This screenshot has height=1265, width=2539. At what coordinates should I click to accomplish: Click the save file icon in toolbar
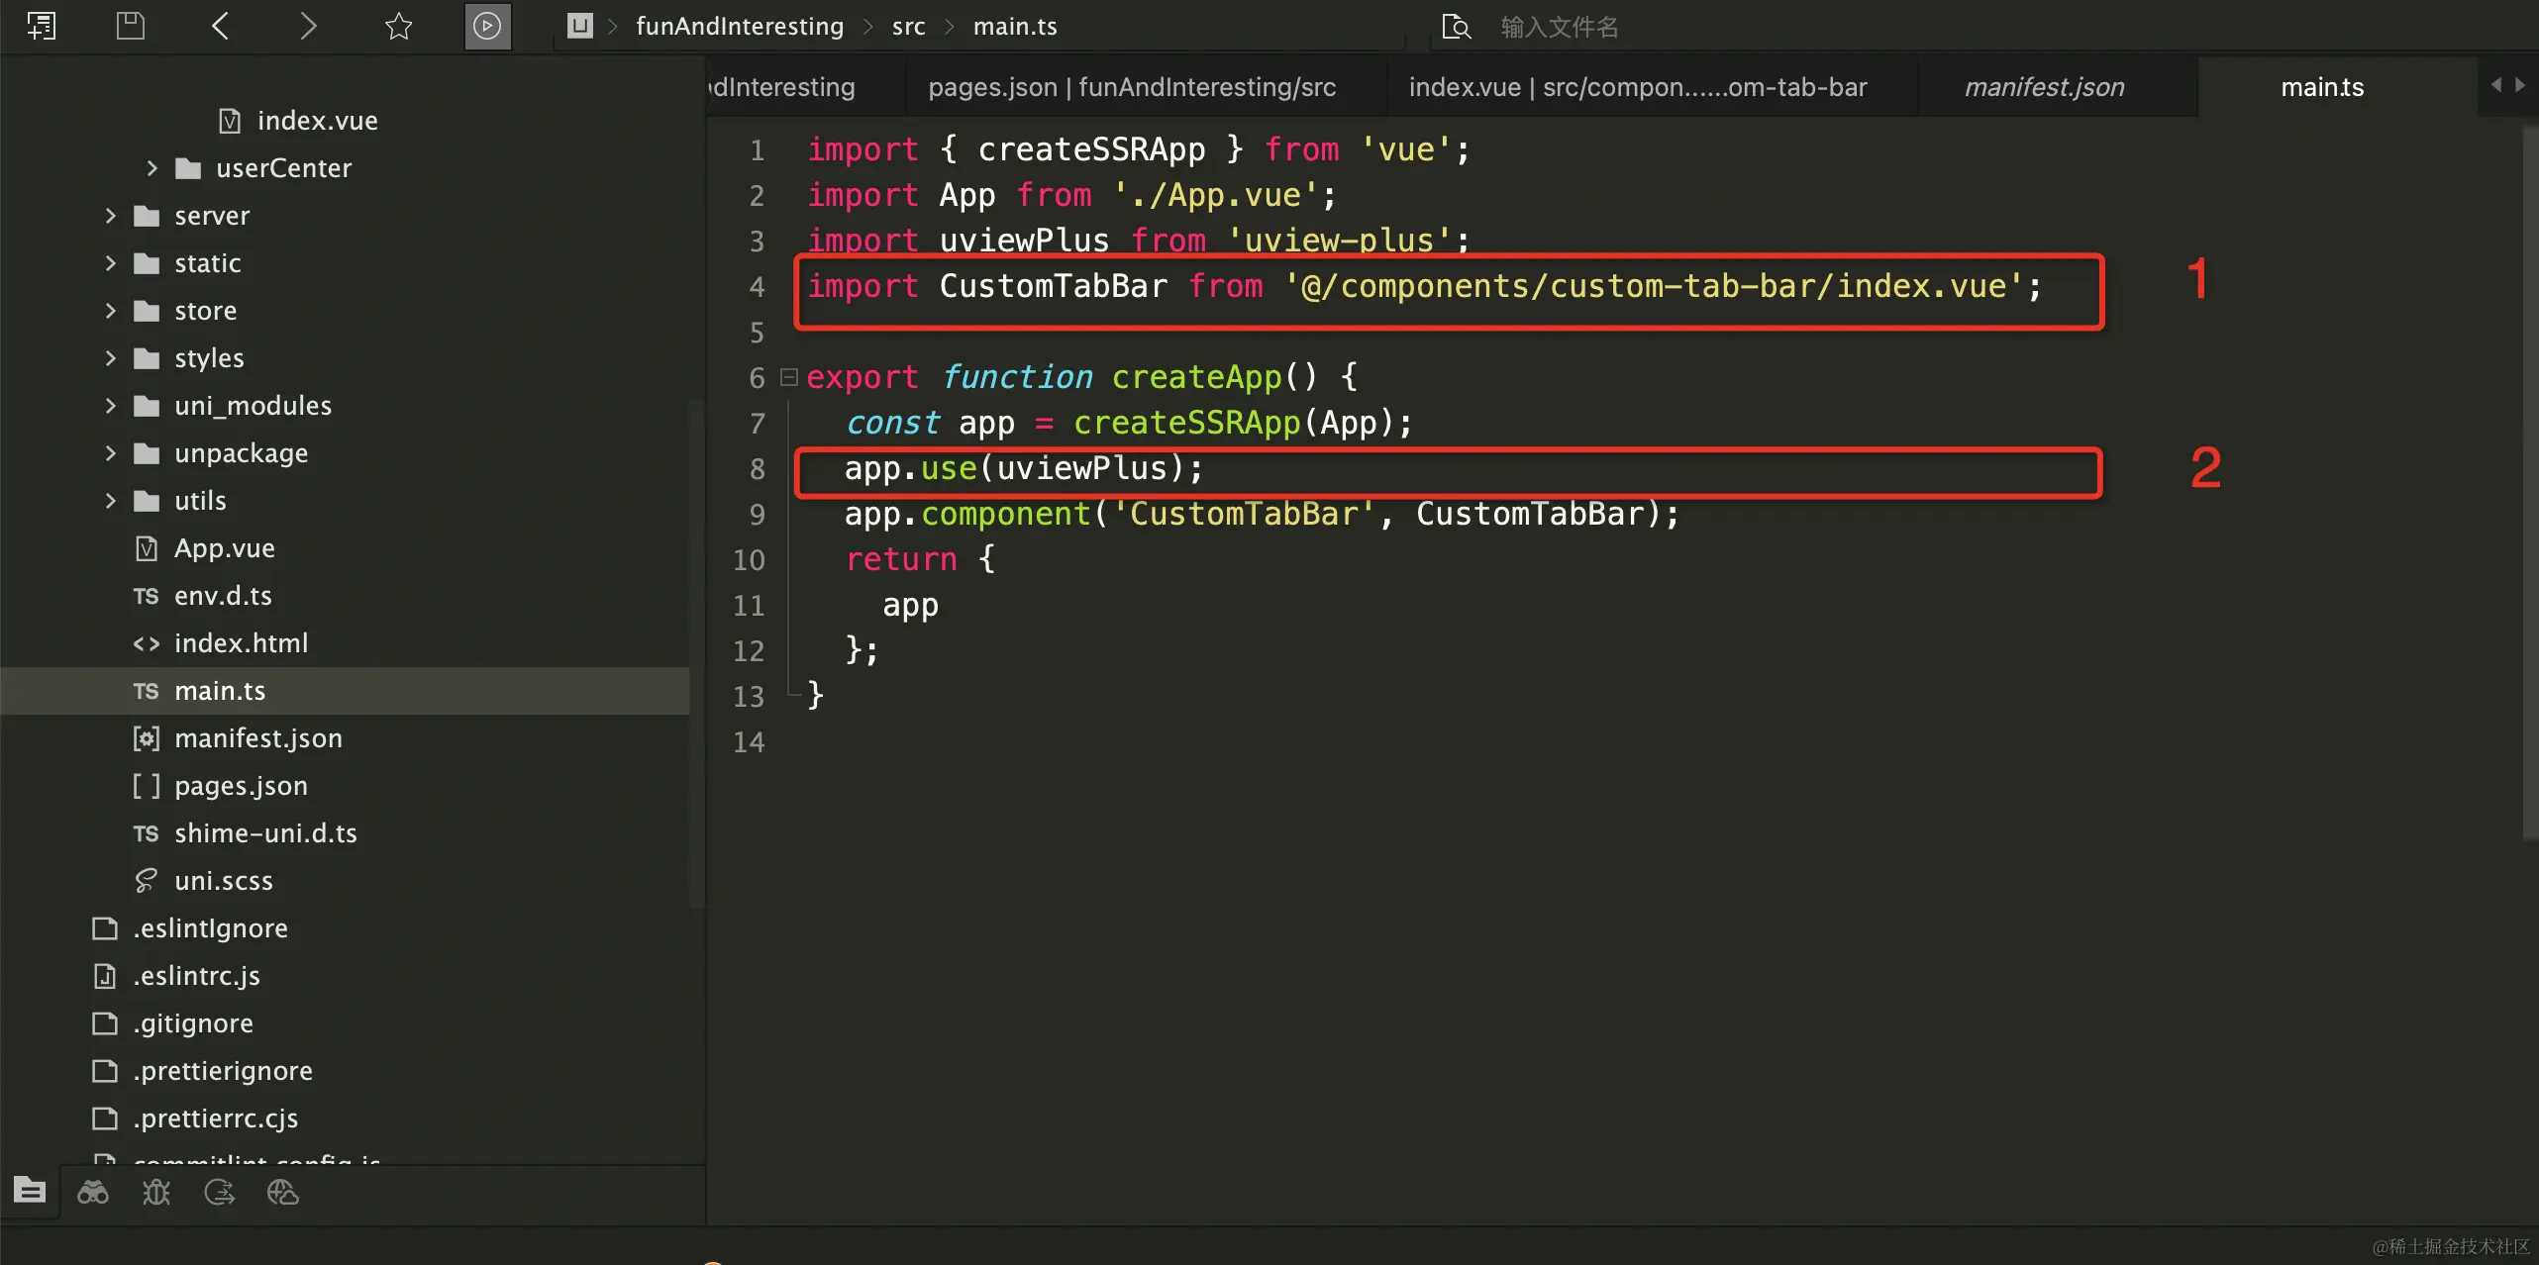[x=130, y=26]
